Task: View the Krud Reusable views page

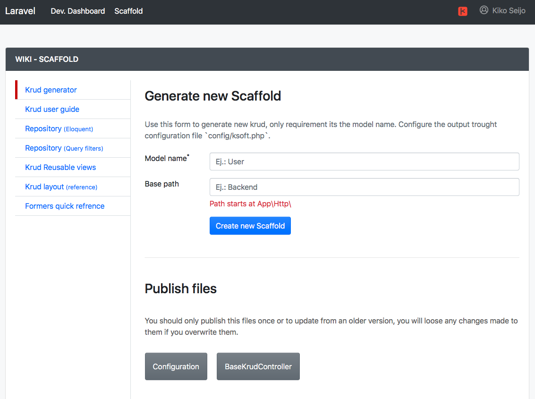Action: pyautogui.click(x=60, y=167)
